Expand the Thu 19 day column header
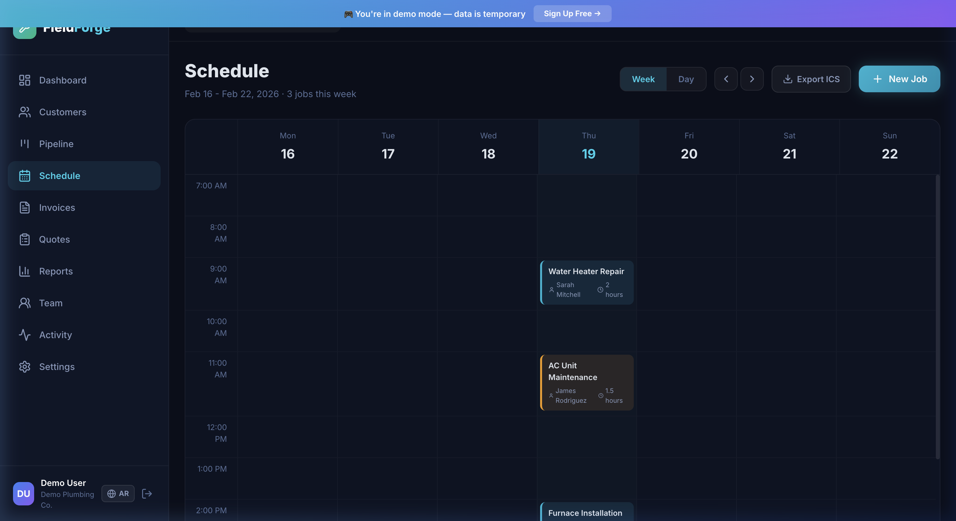 589,146
